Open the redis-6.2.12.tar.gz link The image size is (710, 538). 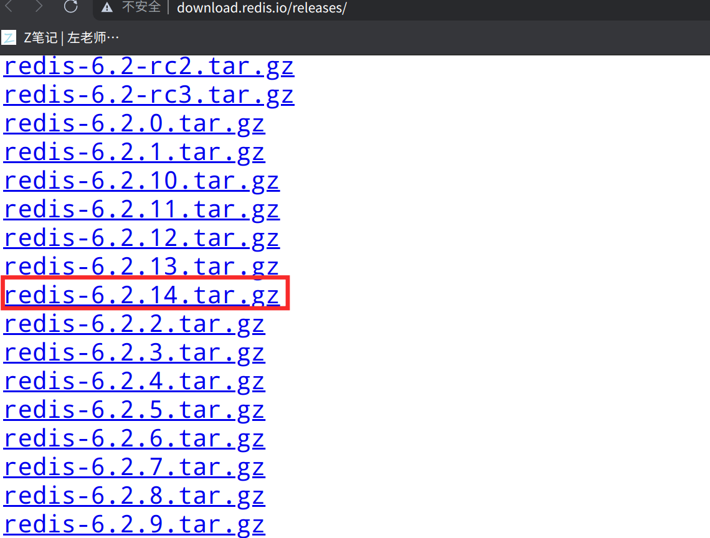(141, 238)
